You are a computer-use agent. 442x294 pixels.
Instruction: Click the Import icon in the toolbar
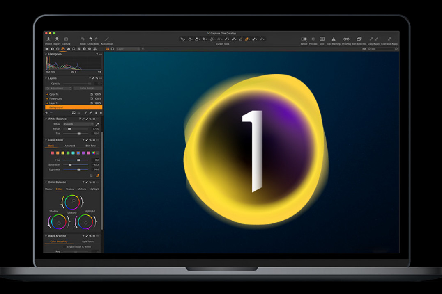[x=48, y=39]
